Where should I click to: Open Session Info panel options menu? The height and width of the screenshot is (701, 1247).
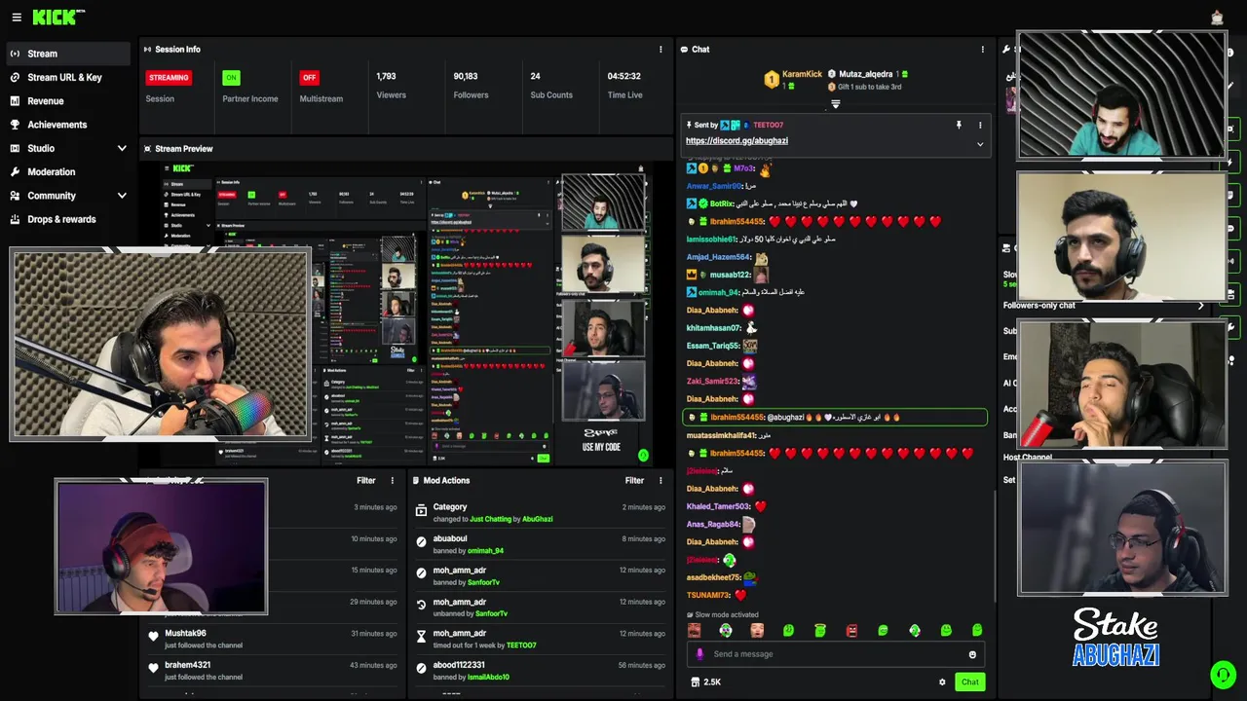point(661,50)
